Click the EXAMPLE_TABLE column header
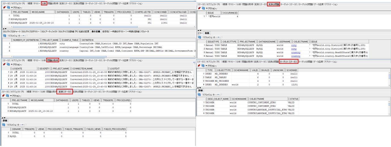Viewport: 391px width, 147px height. (69, 40)
